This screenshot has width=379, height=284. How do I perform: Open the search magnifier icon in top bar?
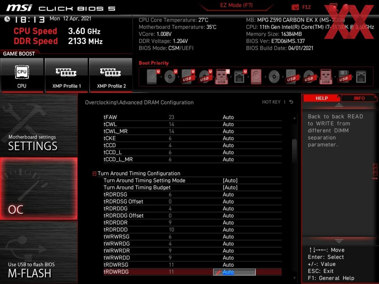(x=333, y=7)
